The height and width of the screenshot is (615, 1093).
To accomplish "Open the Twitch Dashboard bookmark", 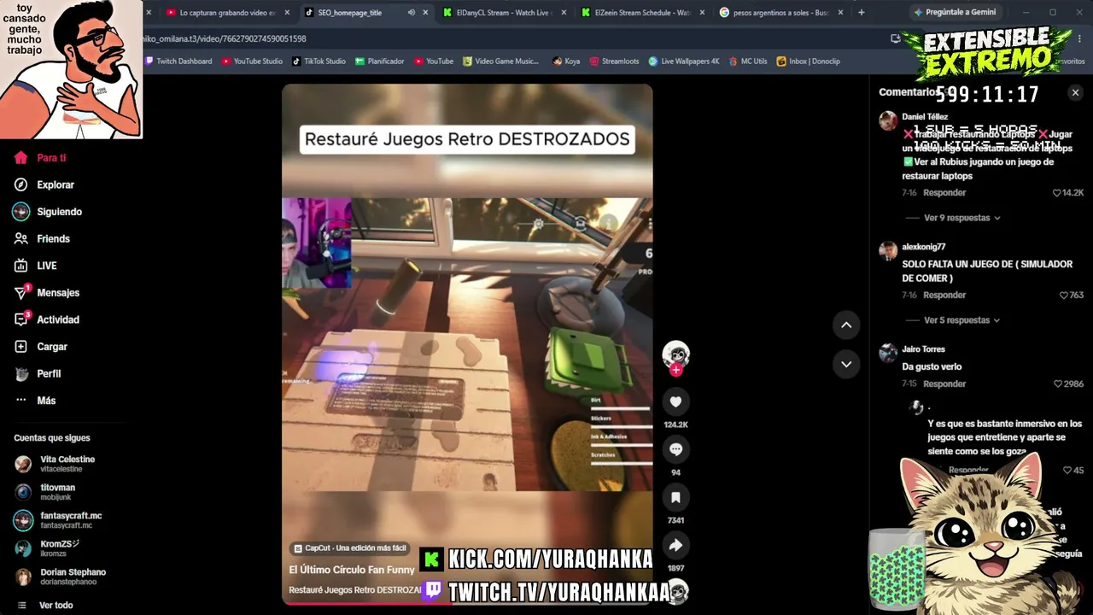I will 178,61.
